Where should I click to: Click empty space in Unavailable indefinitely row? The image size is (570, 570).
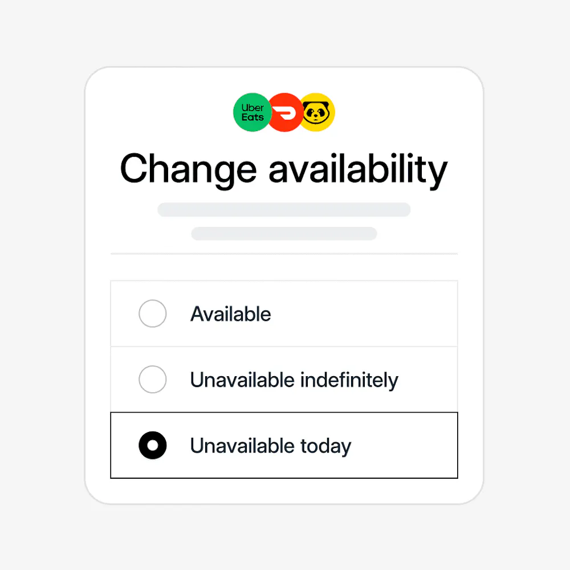coord(427,380)
